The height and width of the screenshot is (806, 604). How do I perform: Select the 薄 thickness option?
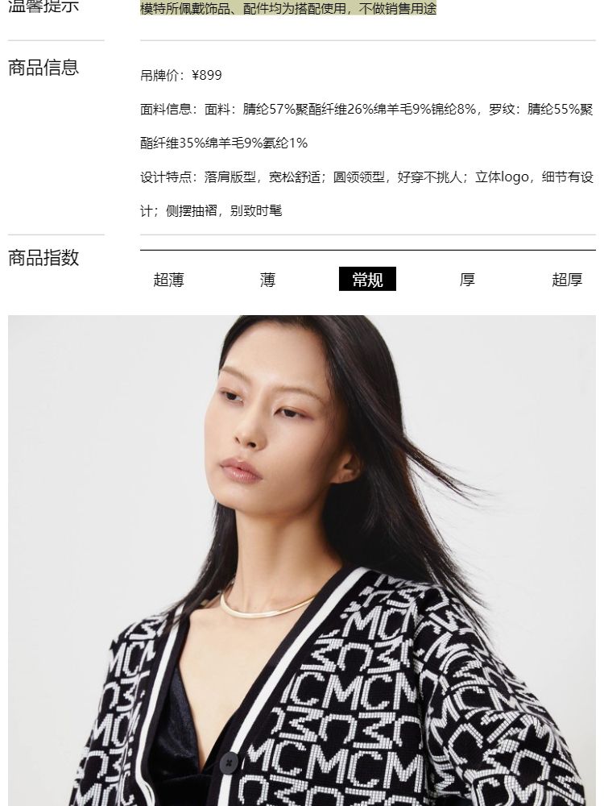tap(267, 280)
